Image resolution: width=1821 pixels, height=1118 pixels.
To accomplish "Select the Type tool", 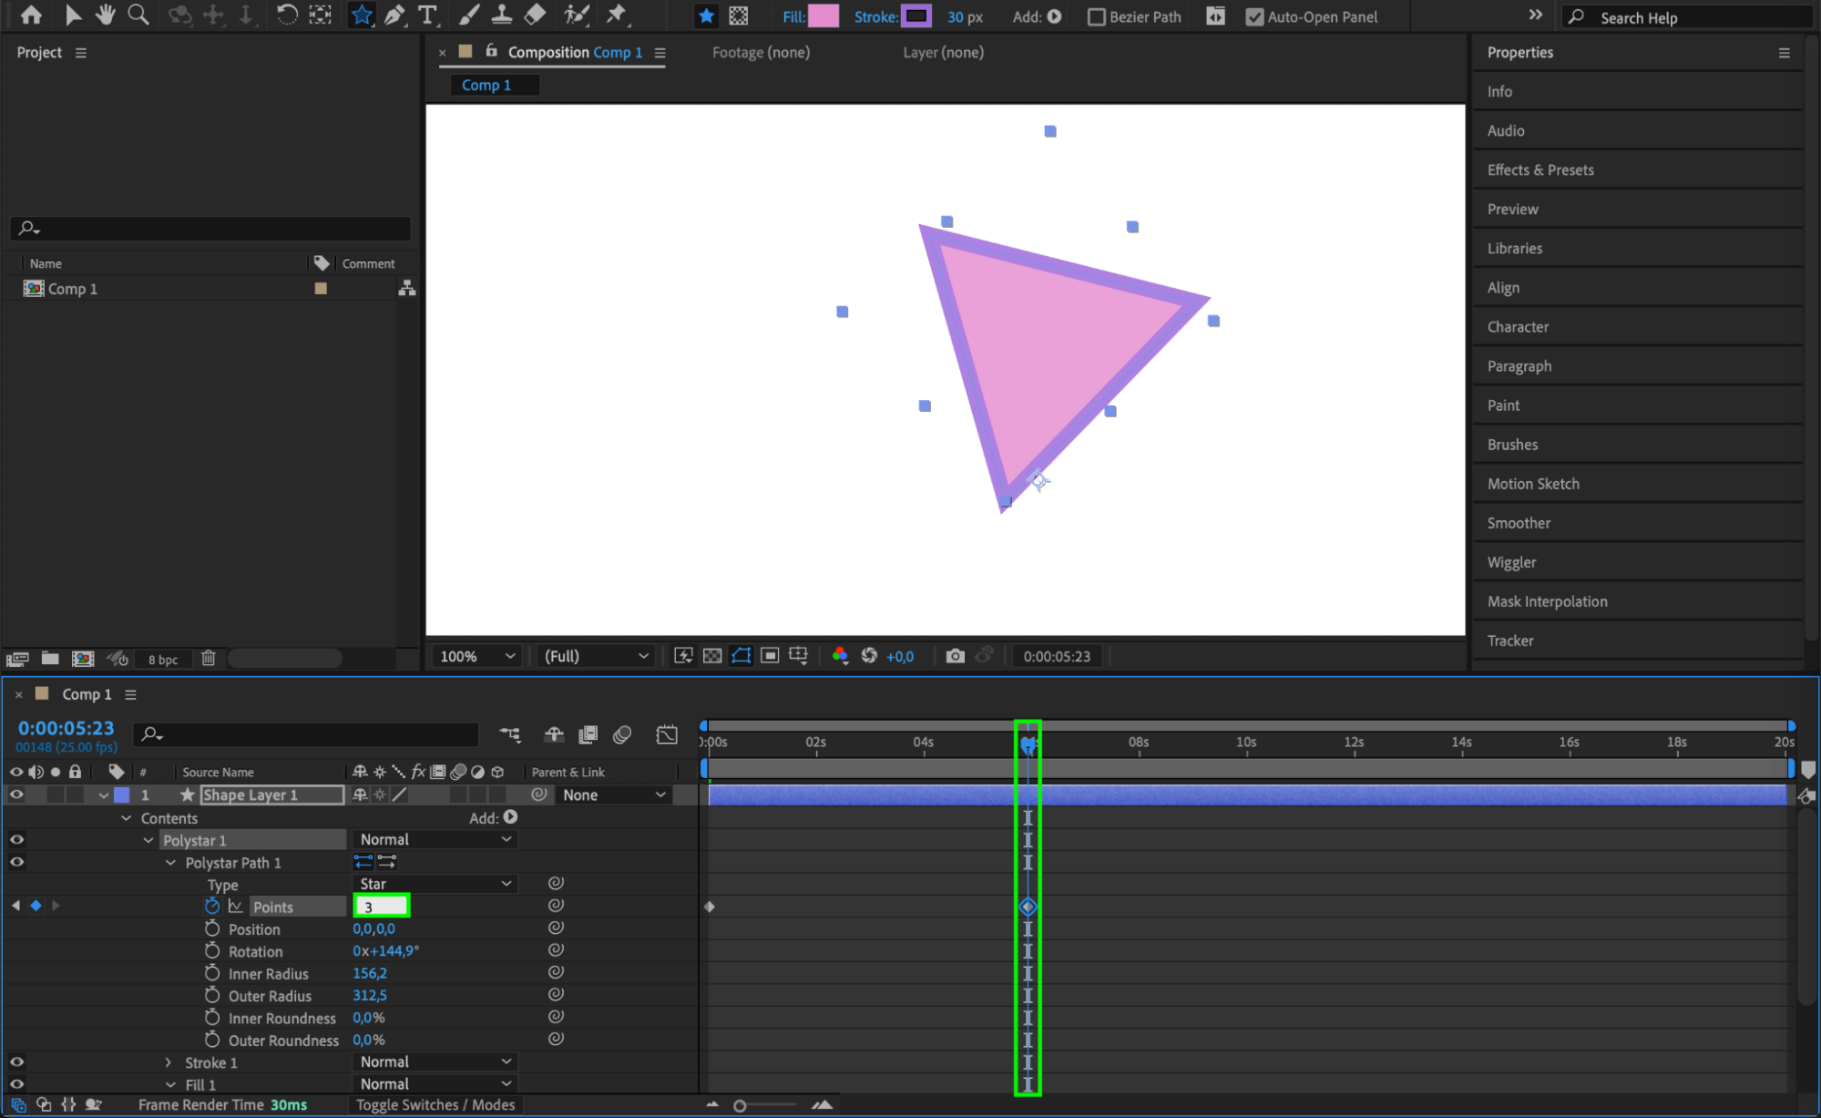I will point(427,15).
